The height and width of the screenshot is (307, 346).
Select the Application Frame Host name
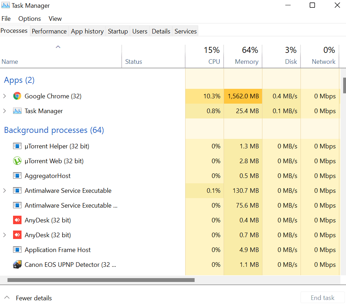click(57, 250)
